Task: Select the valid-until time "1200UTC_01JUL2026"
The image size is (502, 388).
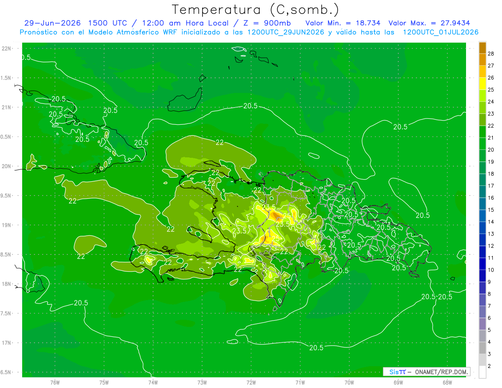Action: pos(441,32)
